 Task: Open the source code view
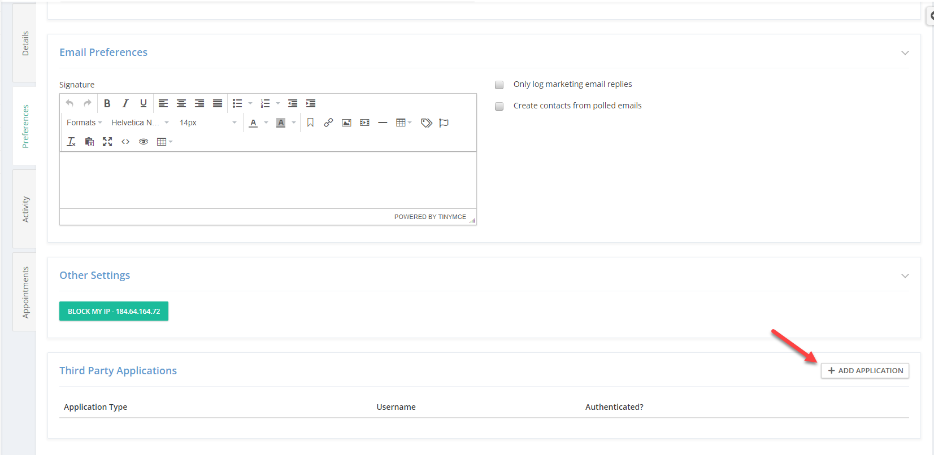[125, 142]
